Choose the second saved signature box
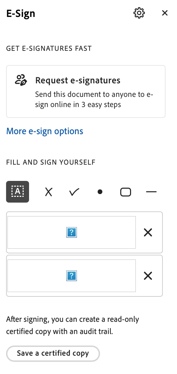This screenshot has width=177, height=374. tap(72, 276)
